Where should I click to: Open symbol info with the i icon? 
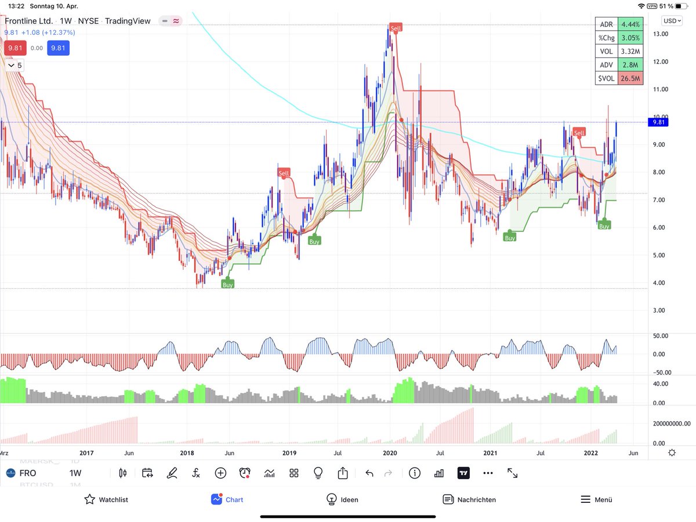[x=414, y=473]
